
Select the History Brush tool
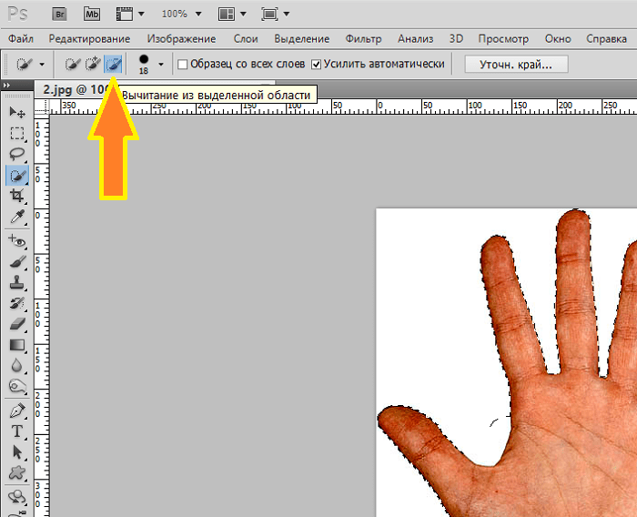[17, 303]
